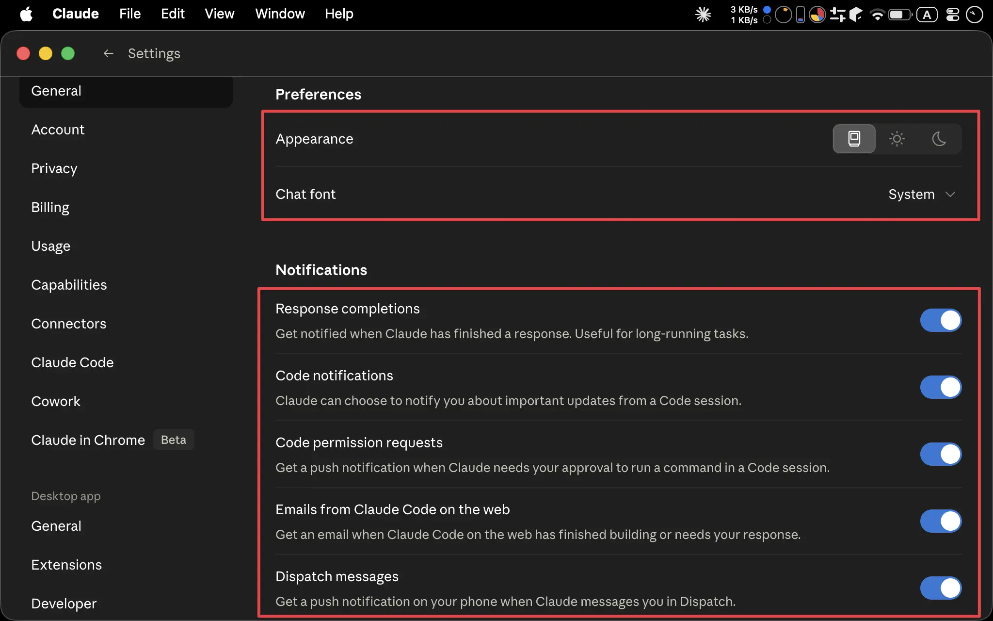The image size is (993, 621).
Task: Select General under Desktop app
Action: click(126, 526)
